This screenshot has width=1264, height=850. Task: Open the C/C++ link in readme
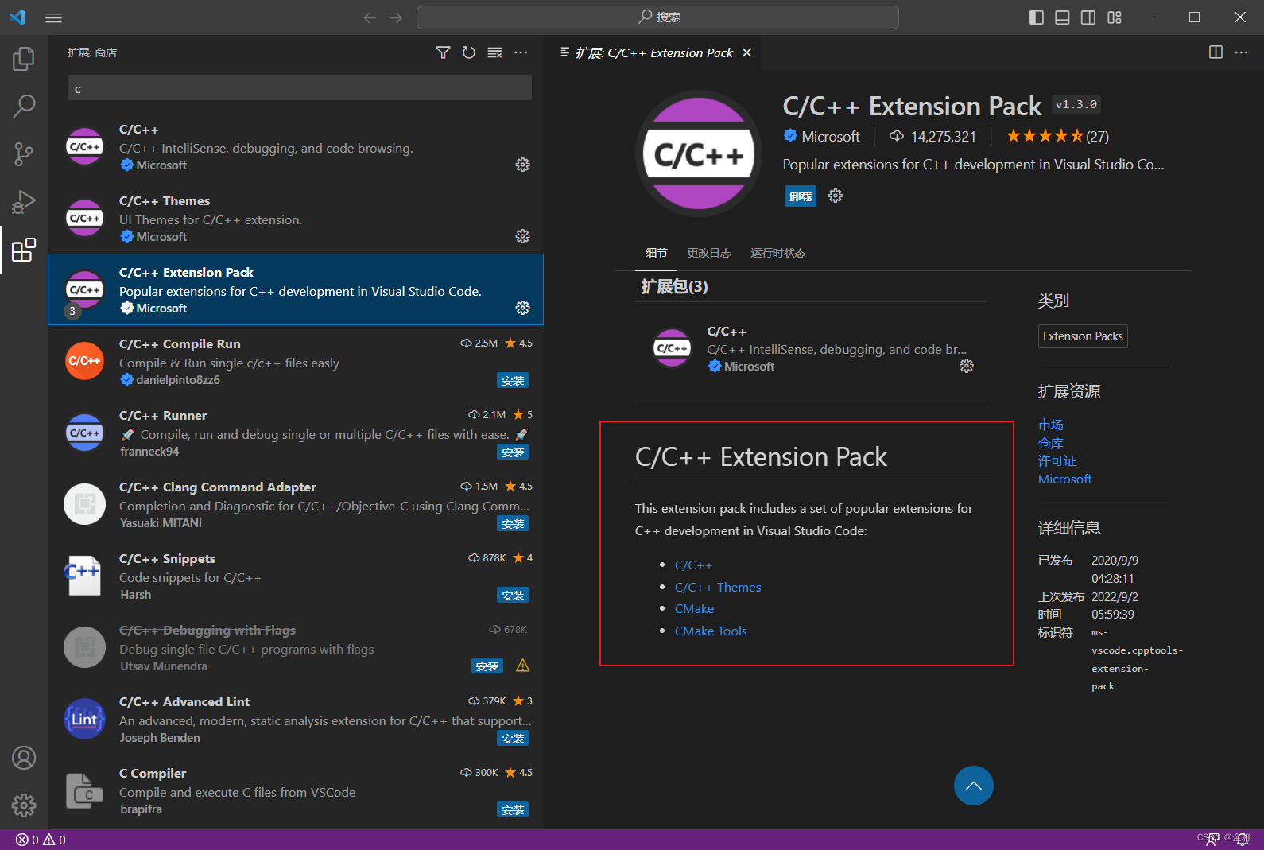[x=694, y=565]
